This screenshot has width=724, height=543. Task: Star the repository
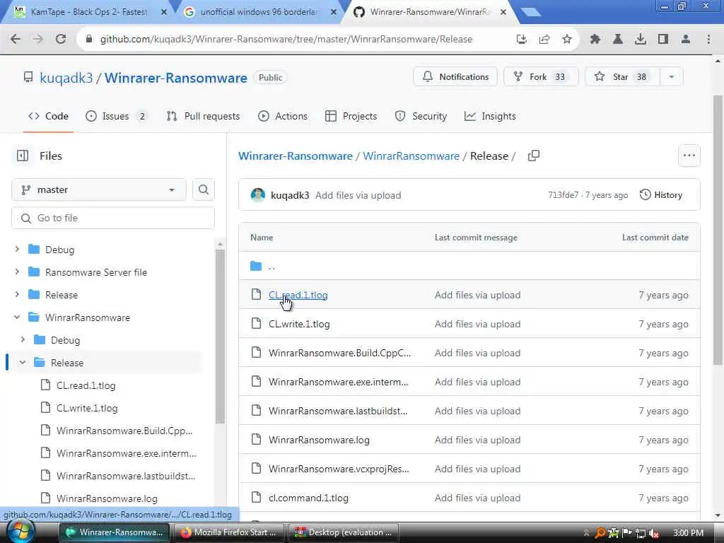(x=622, y=76)
